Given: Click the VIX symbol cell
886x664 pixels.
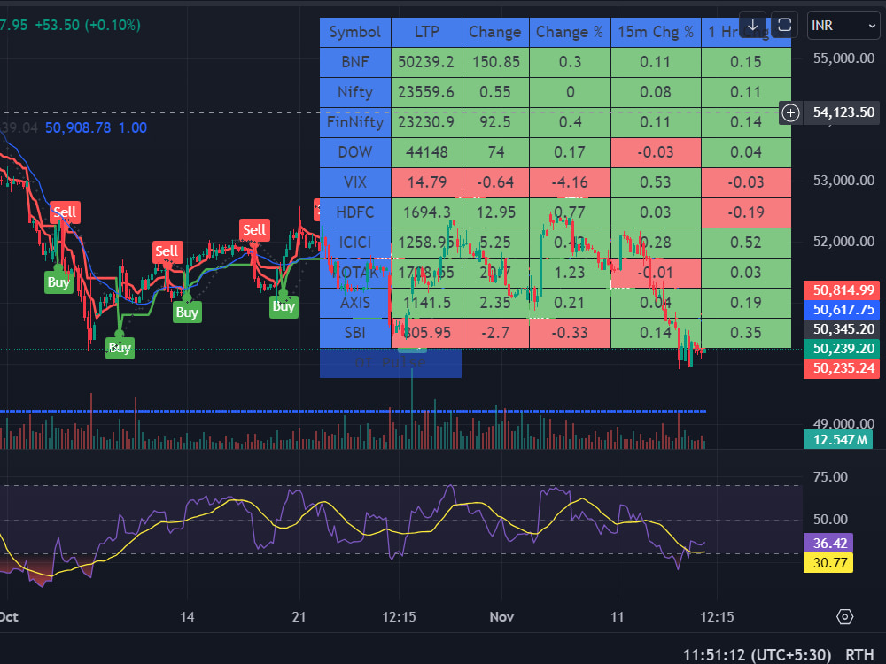Looking at the screenshot, I should (x=355, y=182).
